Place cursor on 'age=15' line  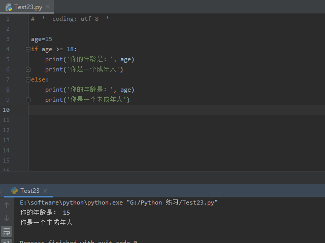42,39
